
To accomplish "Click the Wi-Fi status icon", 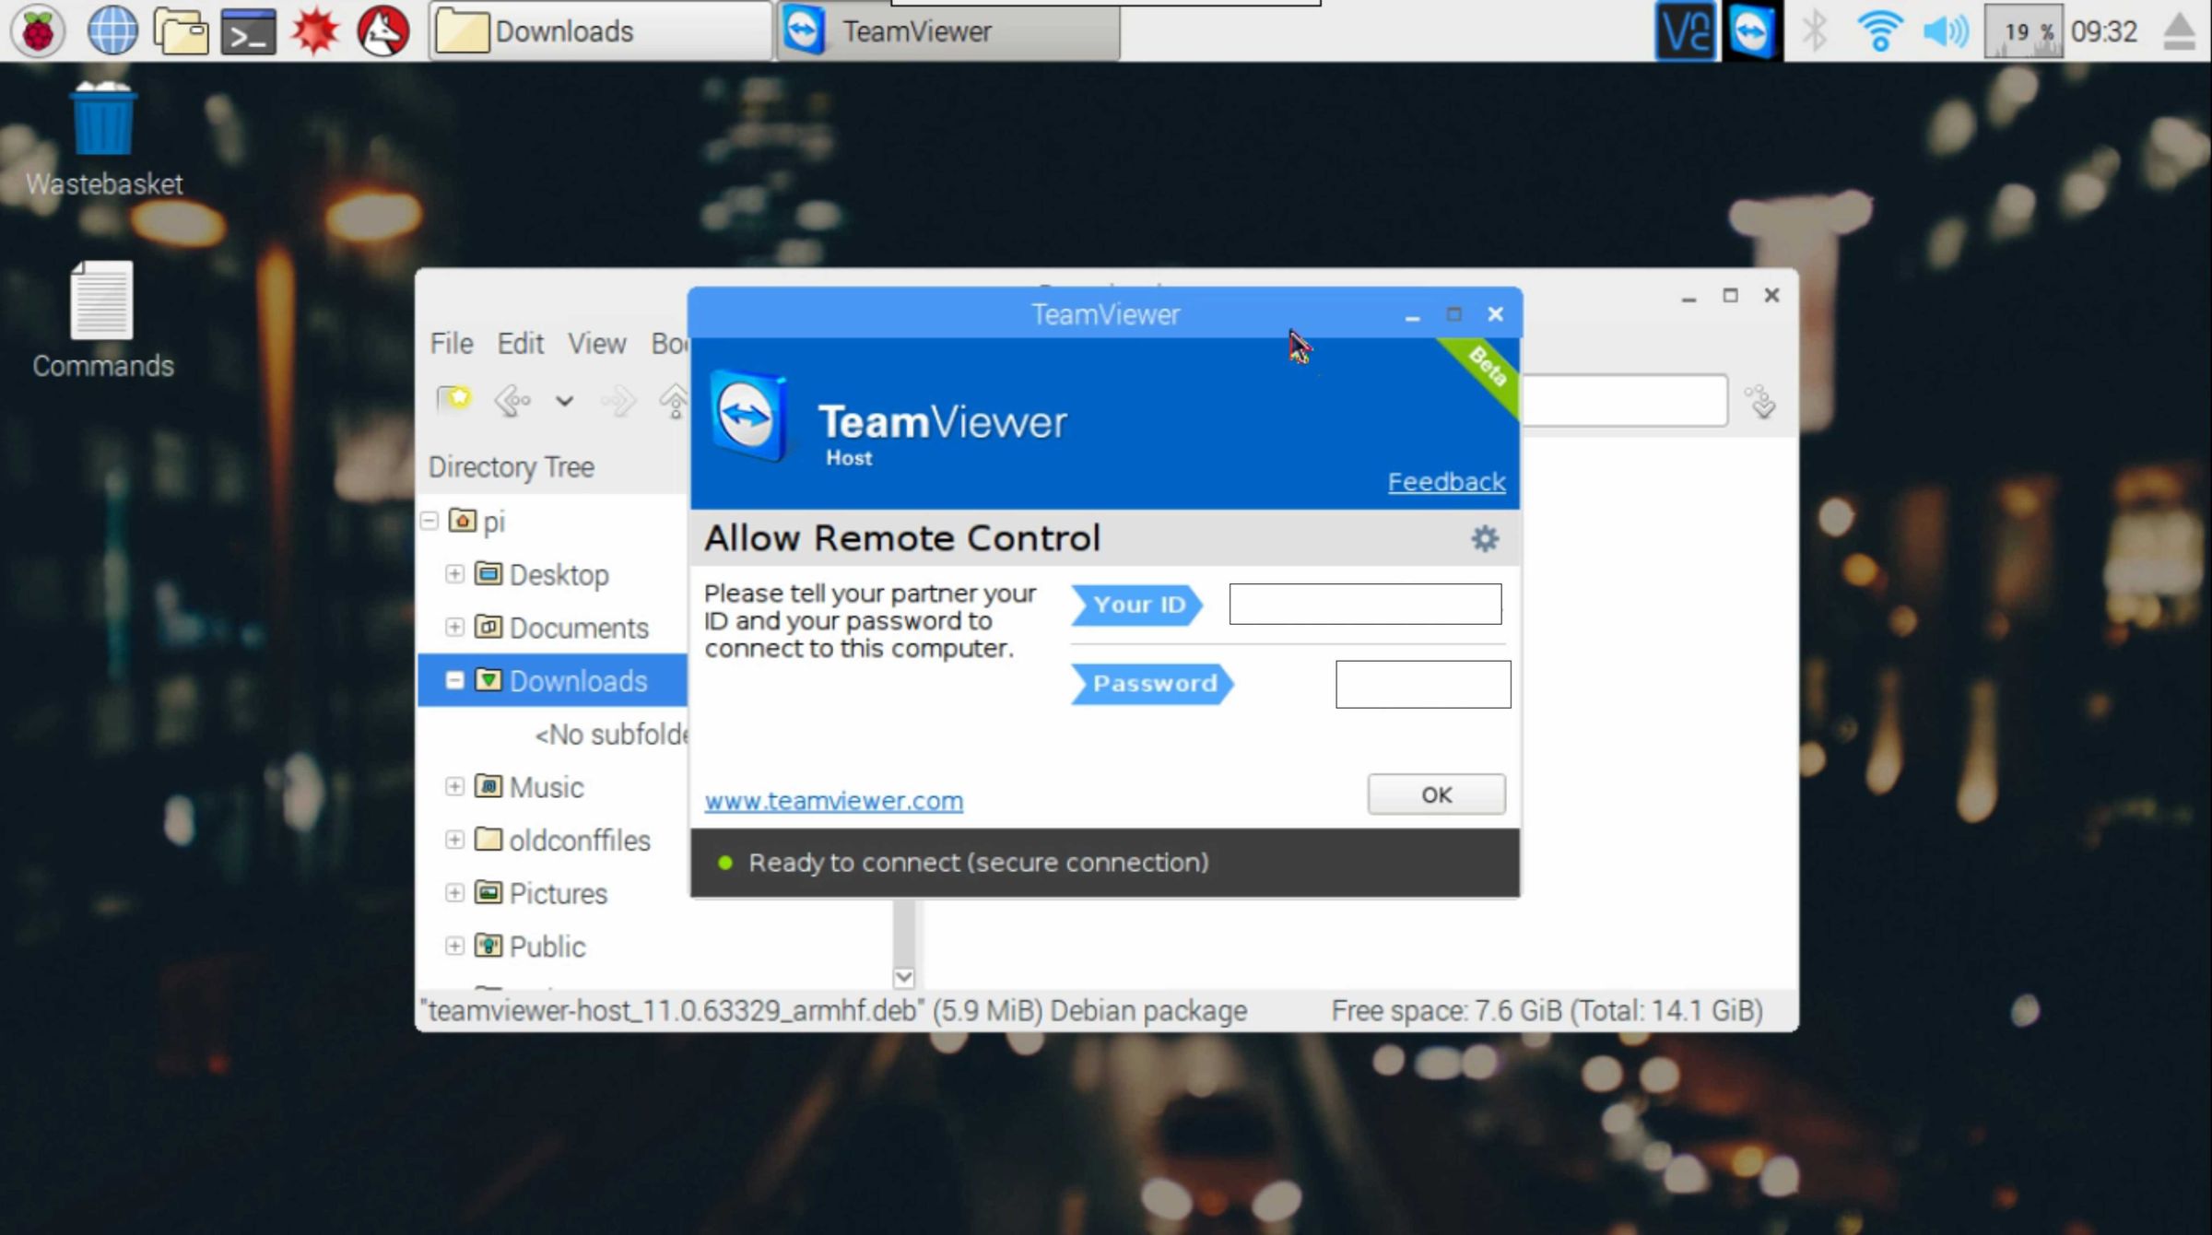I will [x=1878, y=30].
